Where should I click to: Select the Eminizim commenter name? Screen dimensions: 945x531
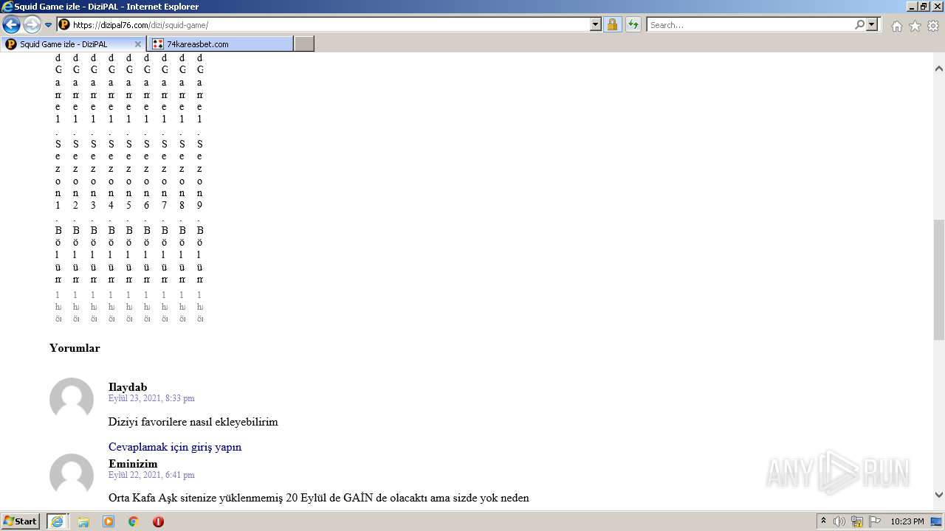tap(133, 464)
